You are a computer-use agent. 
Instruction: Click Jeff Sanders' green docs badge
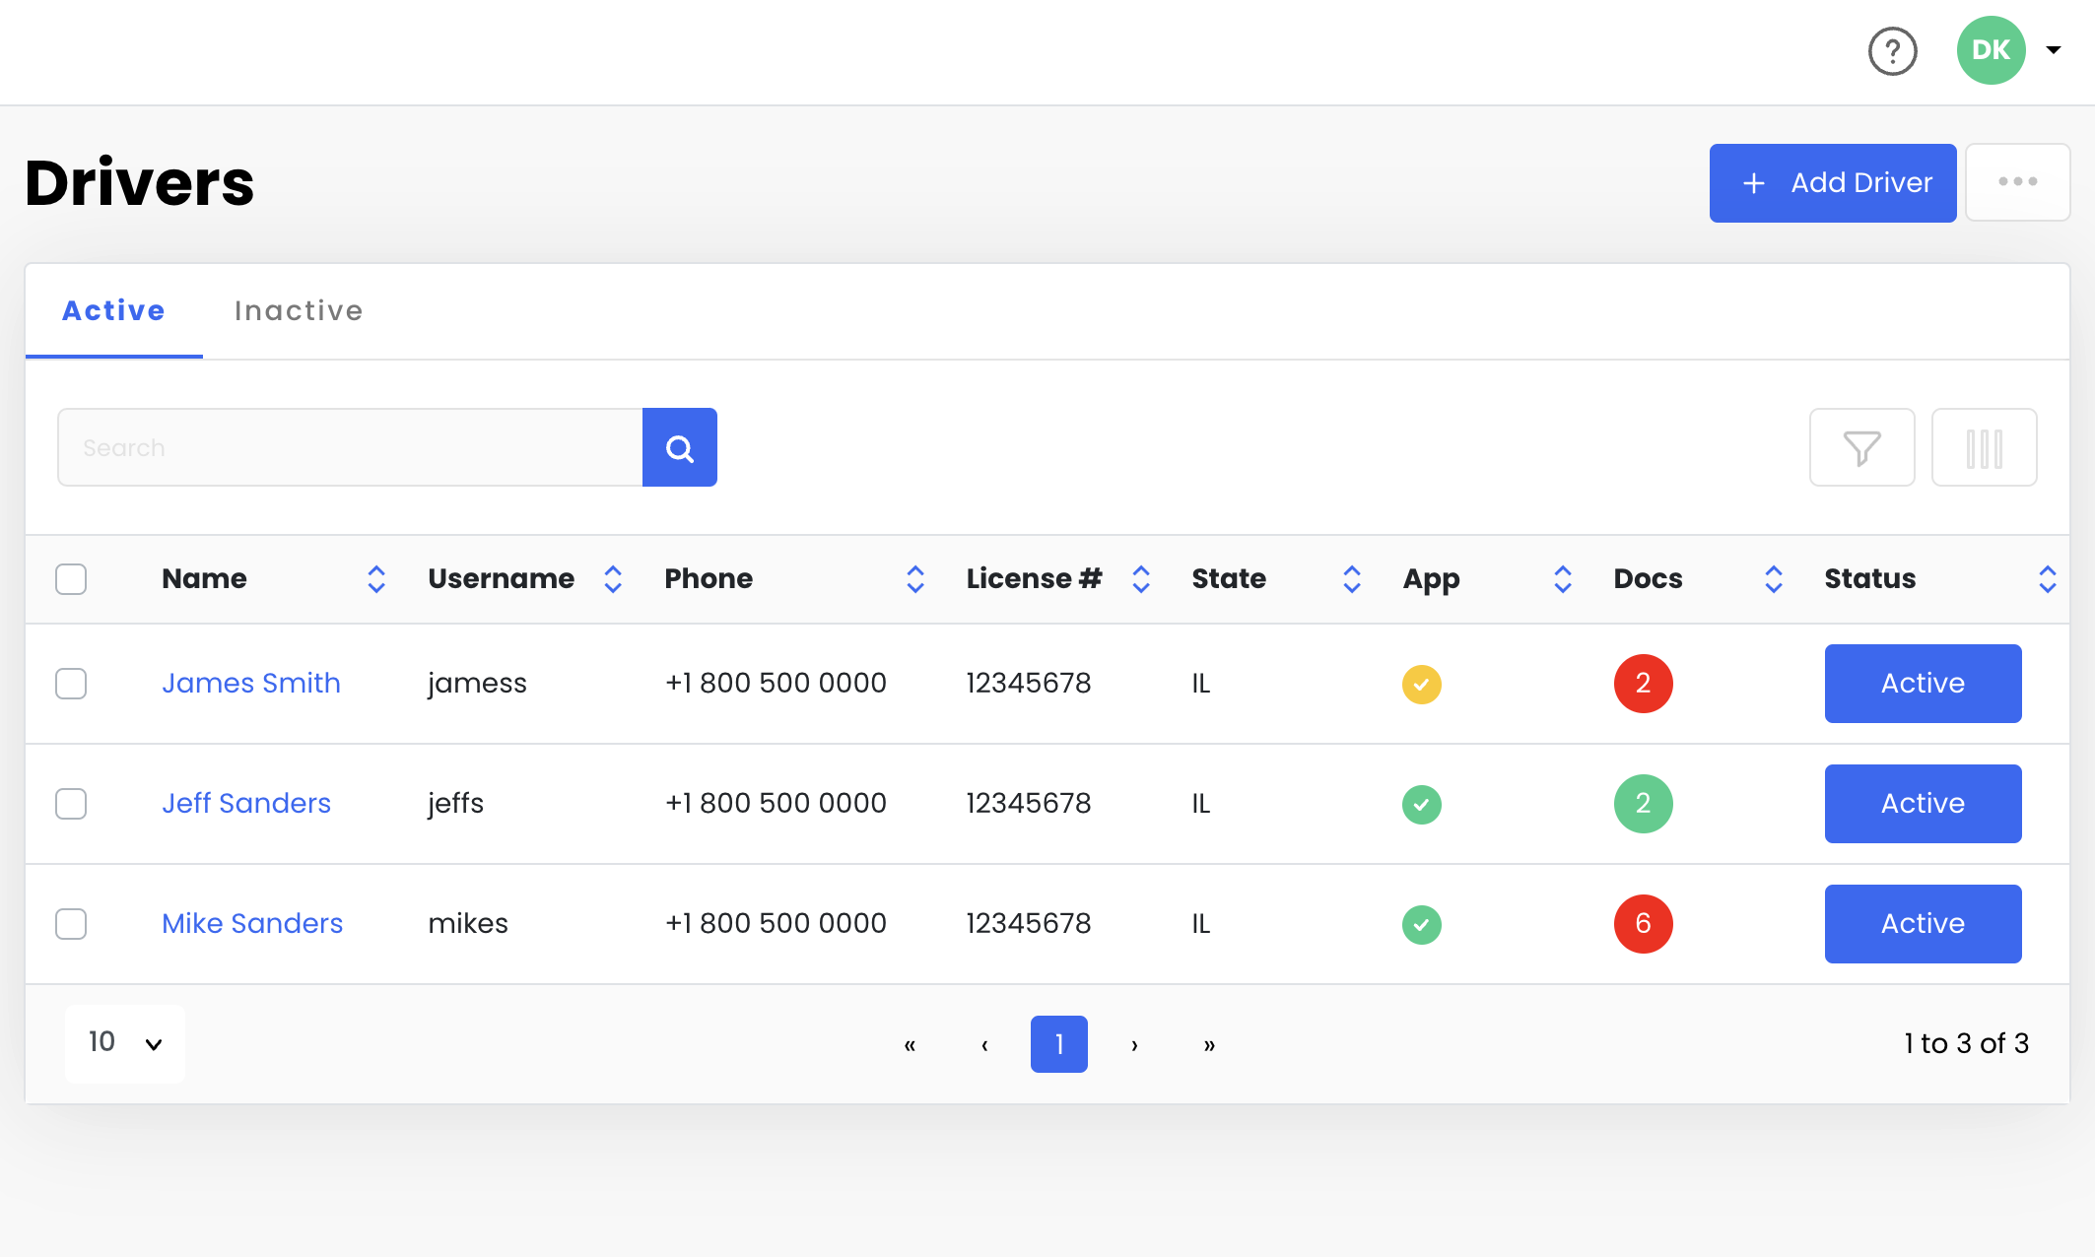(x=1643, y=804)
